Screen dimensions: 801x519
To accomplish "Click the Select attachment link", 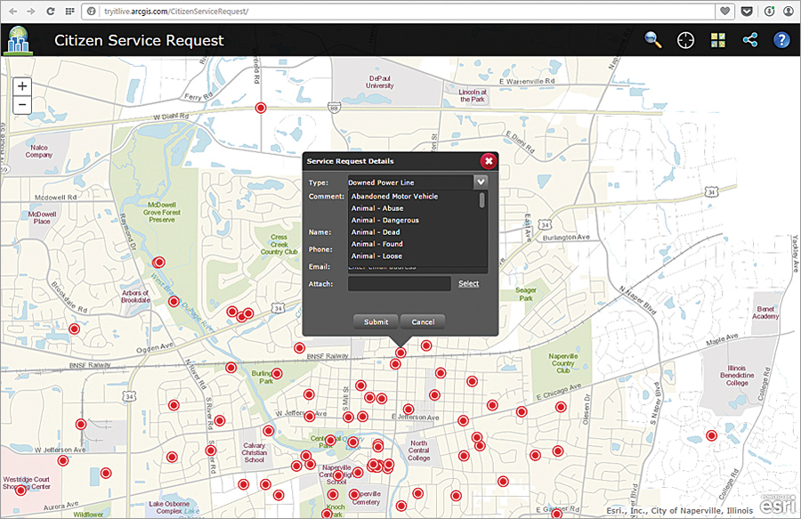I will pyautogui.click(x=468, y=284).
